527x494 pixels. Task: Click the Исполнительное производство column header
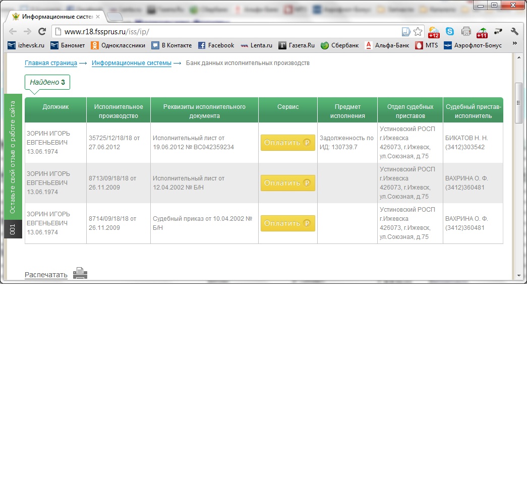pos(119,110)
